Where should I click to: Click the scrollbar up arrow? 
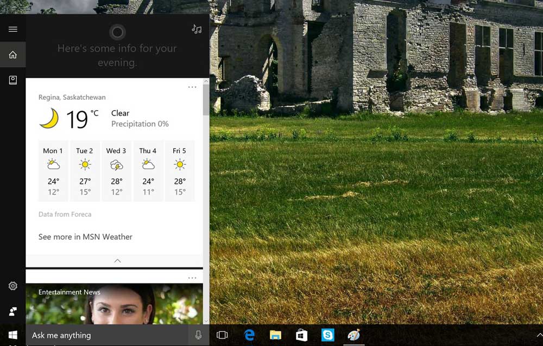point(206,81)
